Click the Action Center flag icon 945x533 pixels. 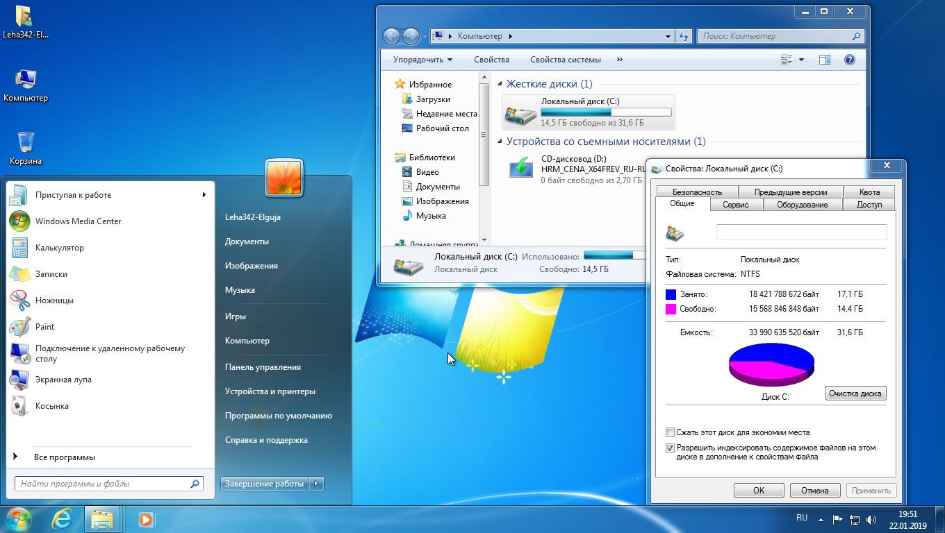(837, 518)
